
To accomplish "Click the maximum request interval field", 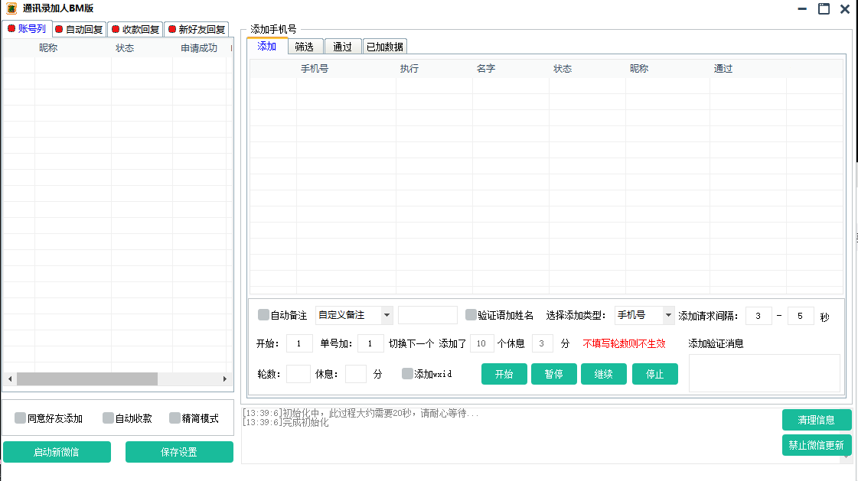I will coord(801,315).
